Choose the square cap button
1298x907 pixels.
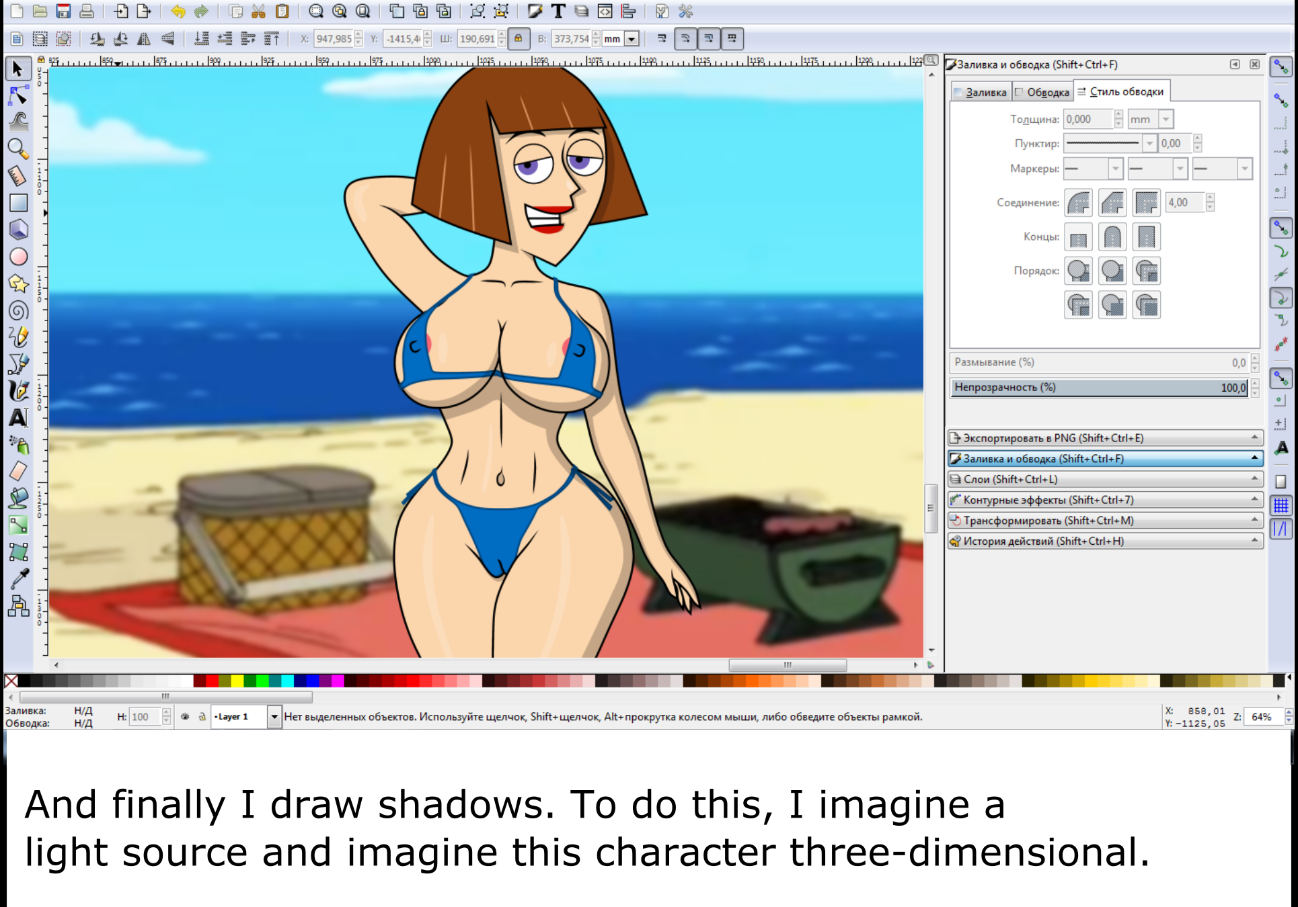pyautogui.click(x=1146, y=236)
